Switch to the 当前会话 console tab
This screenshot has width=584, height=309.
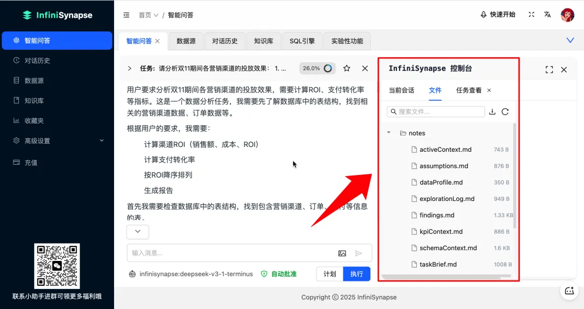tap(401, 90)
